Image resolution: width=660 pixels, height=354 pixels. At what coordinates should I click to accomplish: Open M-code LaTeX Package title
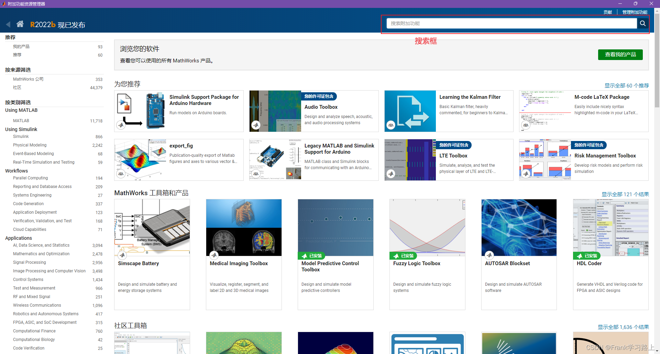(x=602, y=97)
